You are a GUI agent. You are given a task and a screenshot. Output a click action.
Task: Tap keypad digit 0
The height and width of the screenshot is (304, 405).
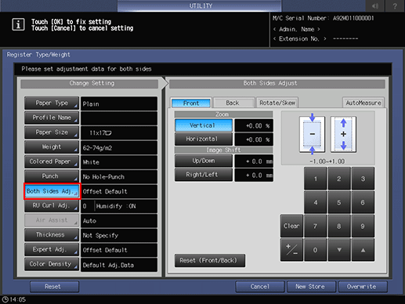tap(316, 250)
